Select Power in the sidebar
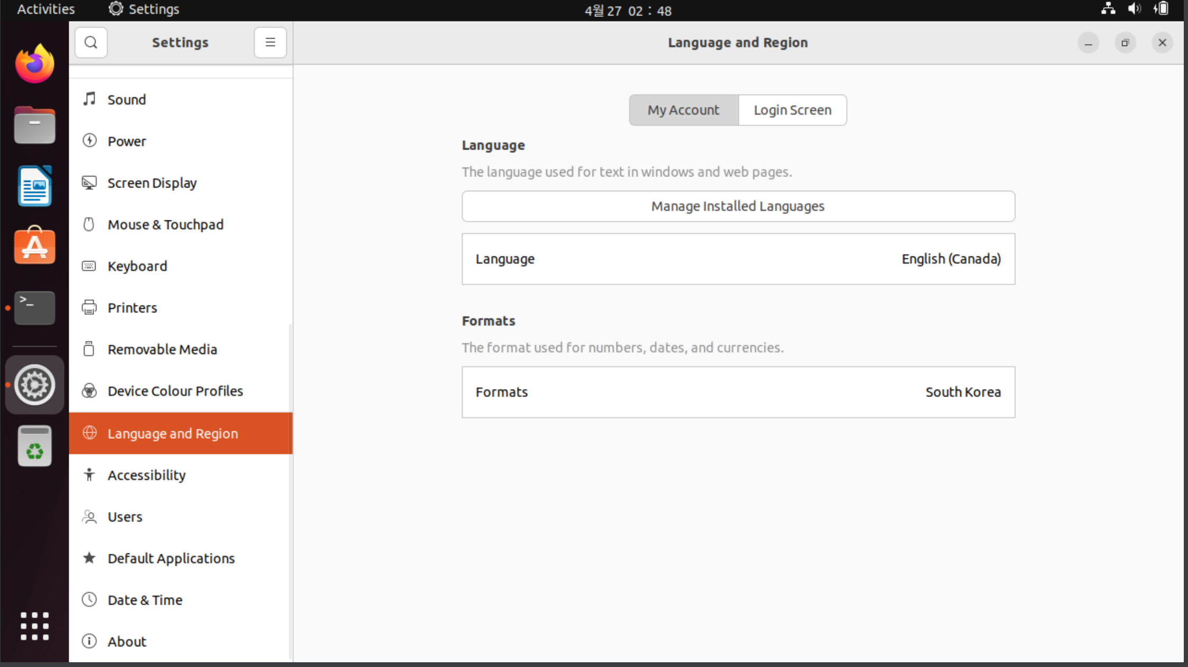The image size is (1188, 667). pyautogui.click(x=127, y=141)
